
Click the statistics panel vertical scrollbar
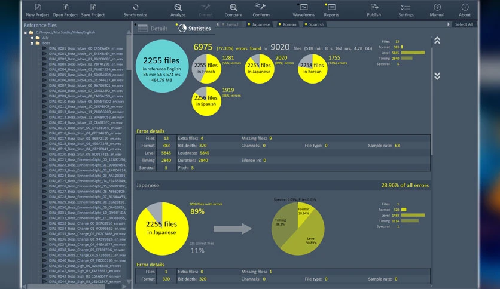pyautogui.click(x=432, y=102)
